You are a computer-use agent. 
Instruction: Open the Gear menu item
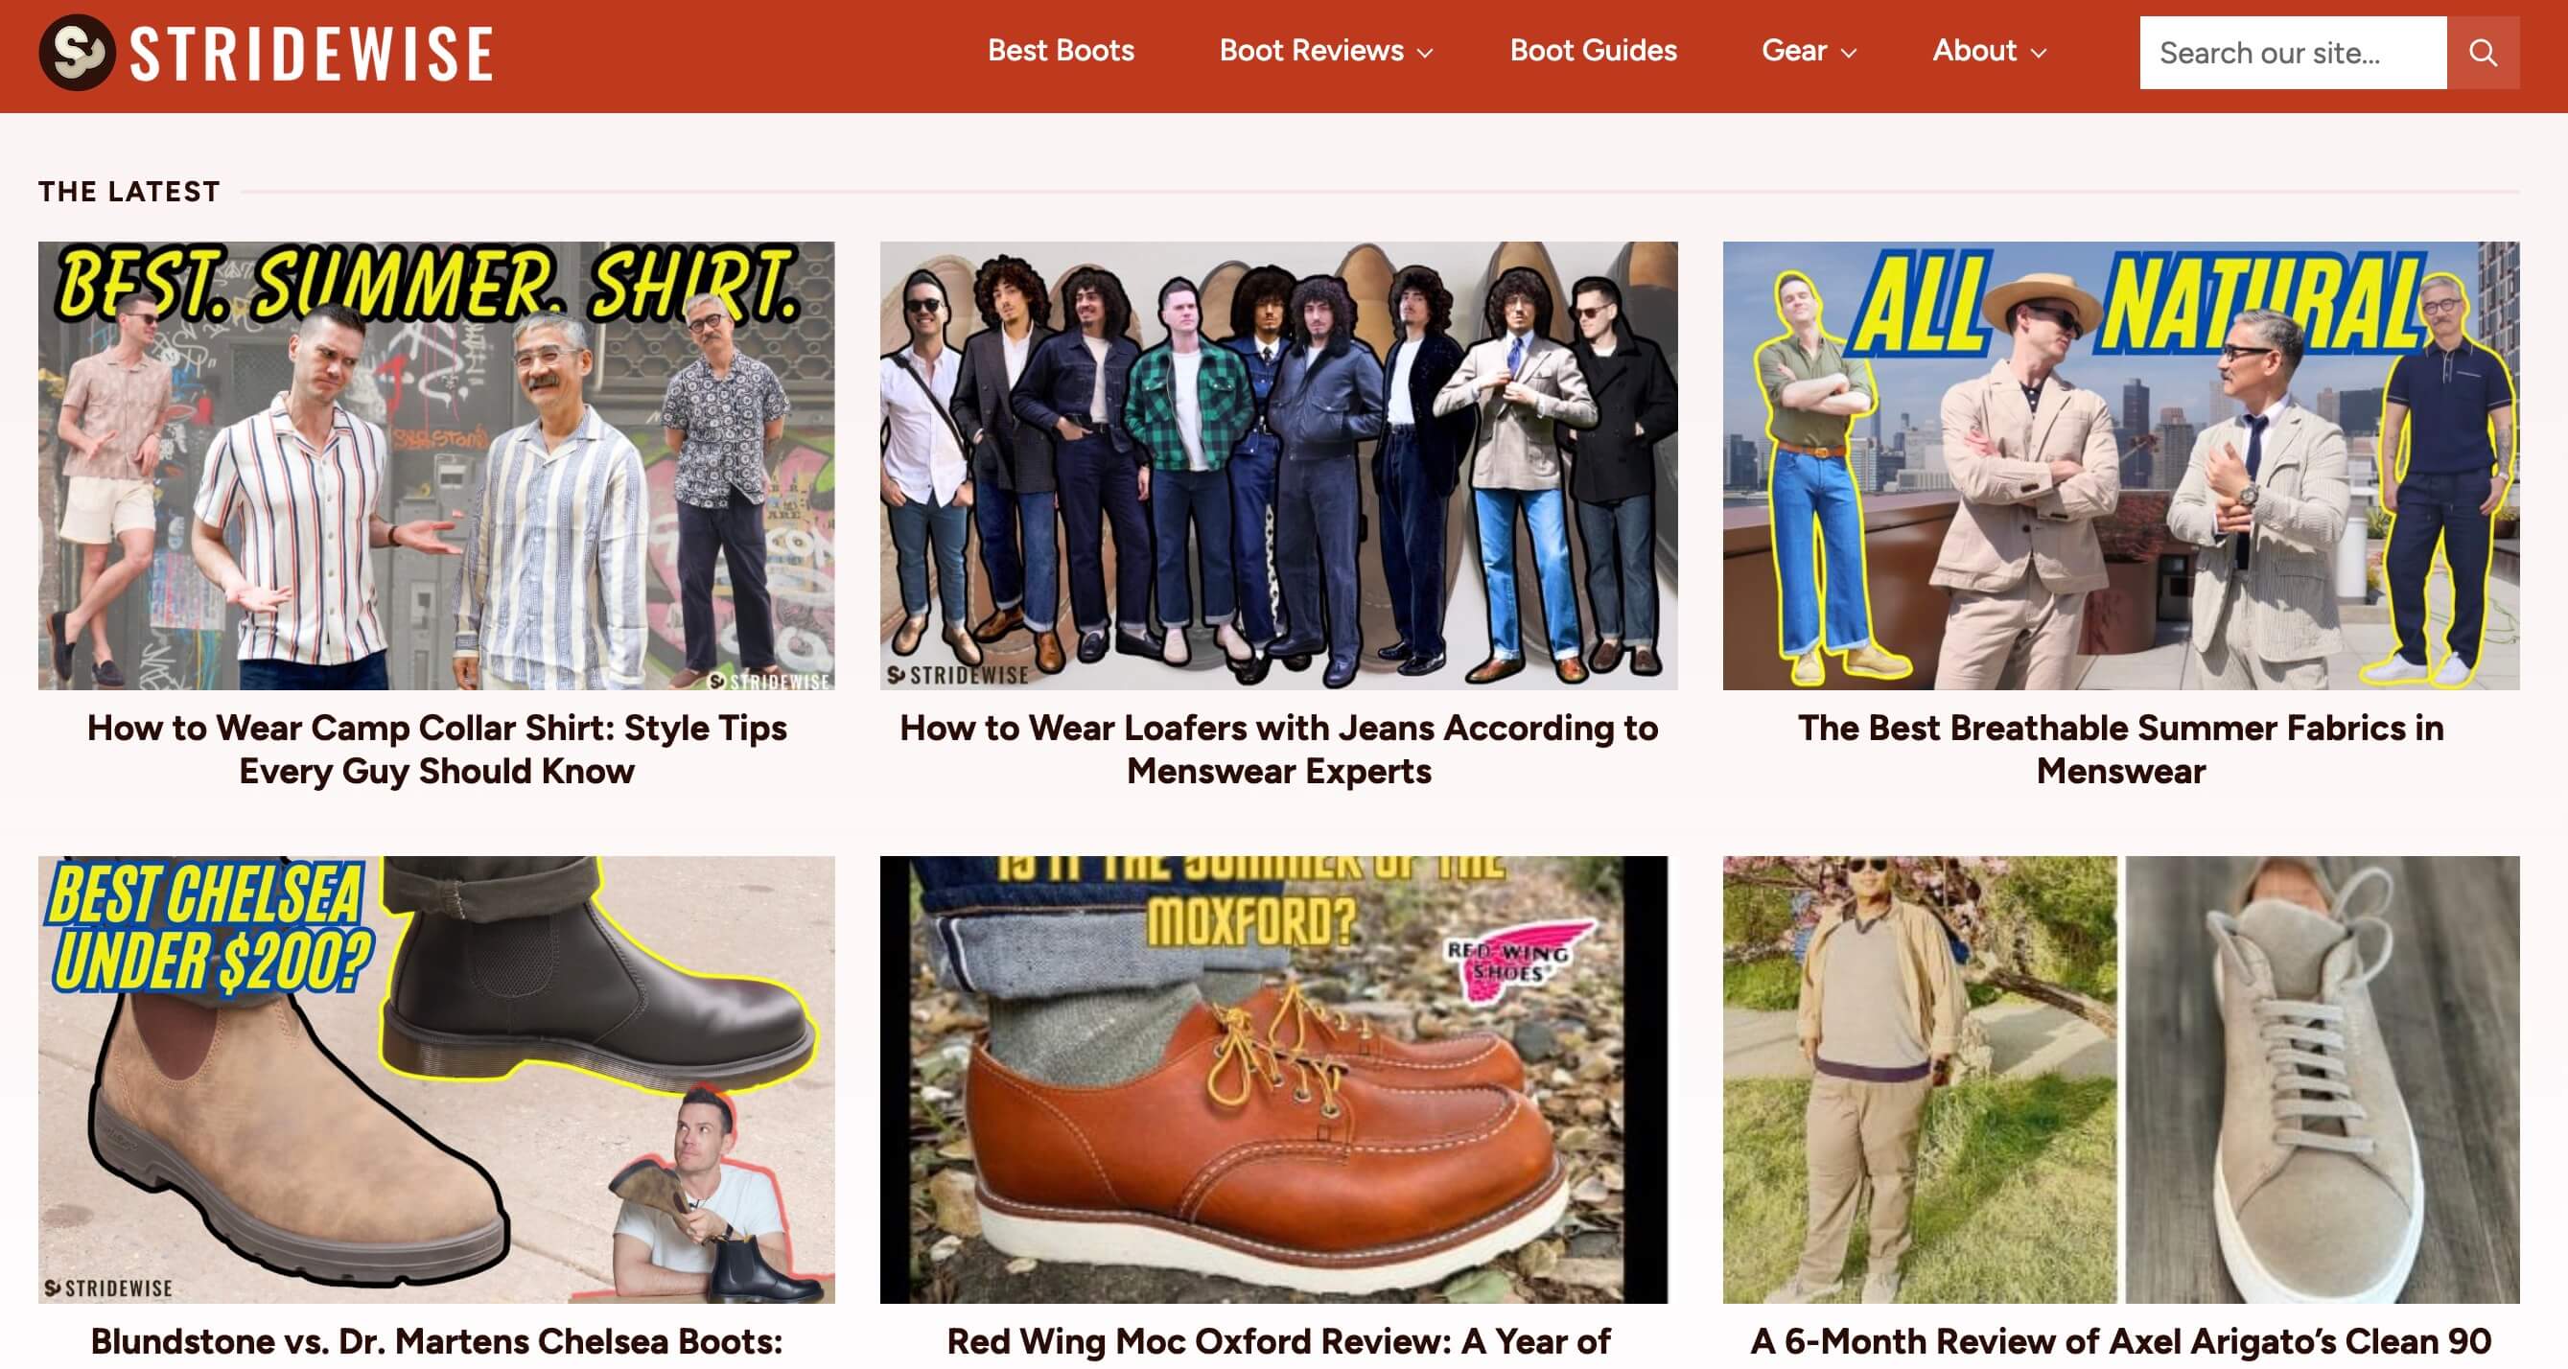point(1793,51)
